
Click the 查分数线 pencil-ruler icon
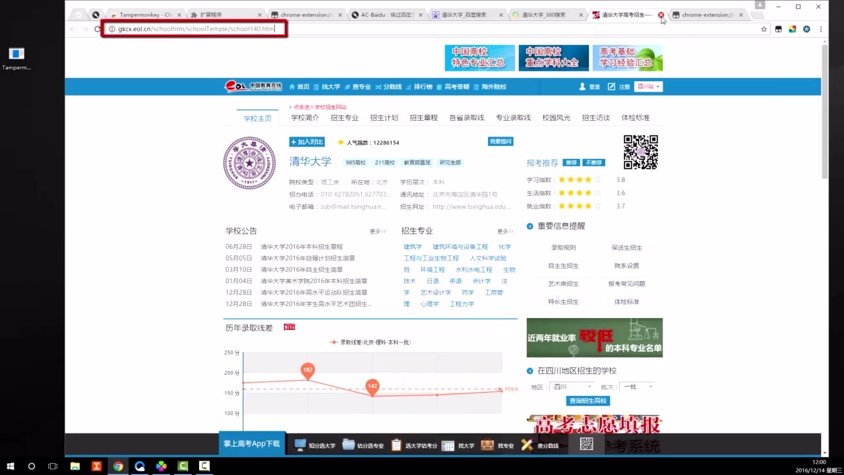tap(527, 445)
